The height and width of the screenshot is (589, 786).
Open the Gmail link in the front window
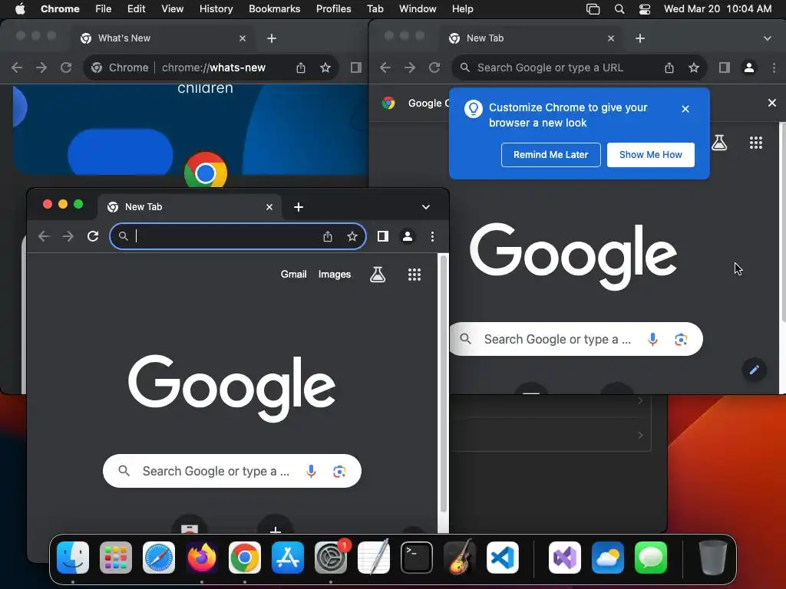click(293, 275)
